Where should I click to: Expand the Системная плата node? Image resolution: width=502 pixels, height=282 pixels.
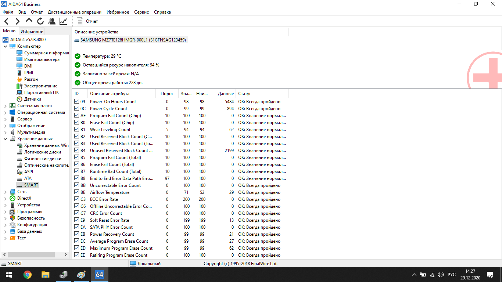click(x=5, y=106)
